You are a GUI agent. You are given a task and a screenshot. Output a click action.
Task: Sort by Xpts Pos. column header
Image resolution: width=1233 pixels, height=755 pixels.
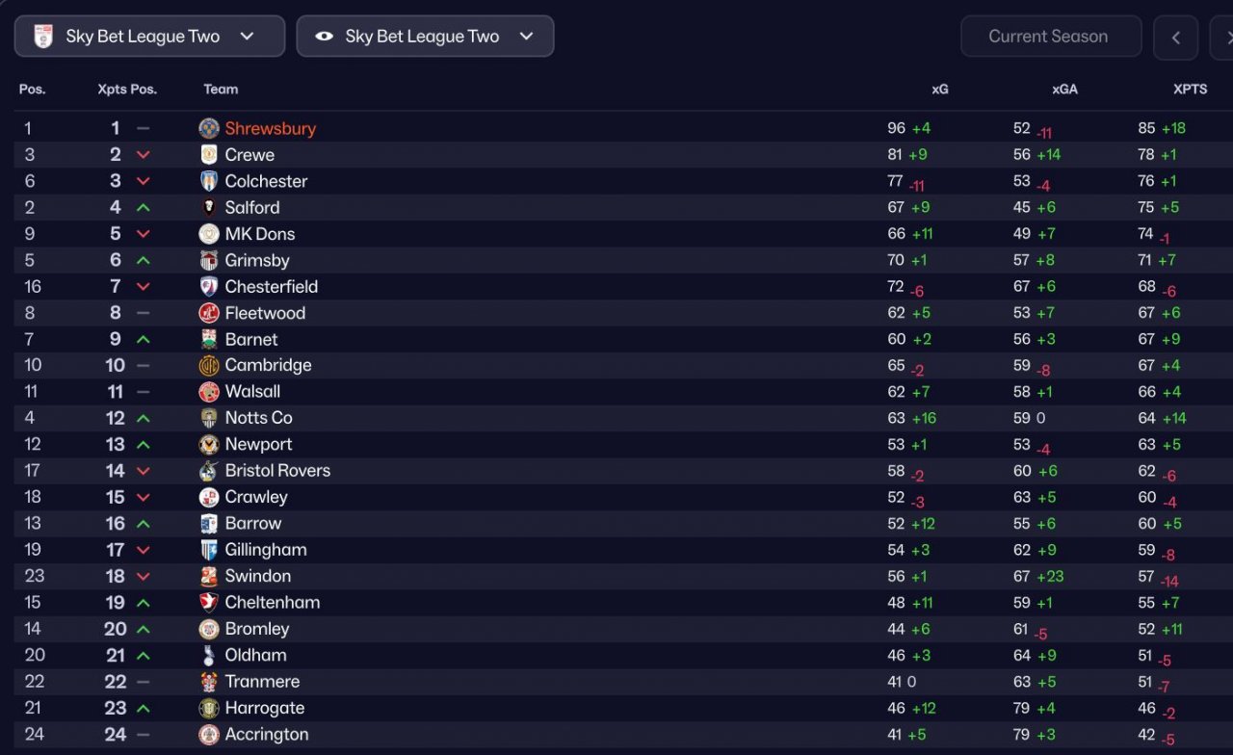point(127,89)
